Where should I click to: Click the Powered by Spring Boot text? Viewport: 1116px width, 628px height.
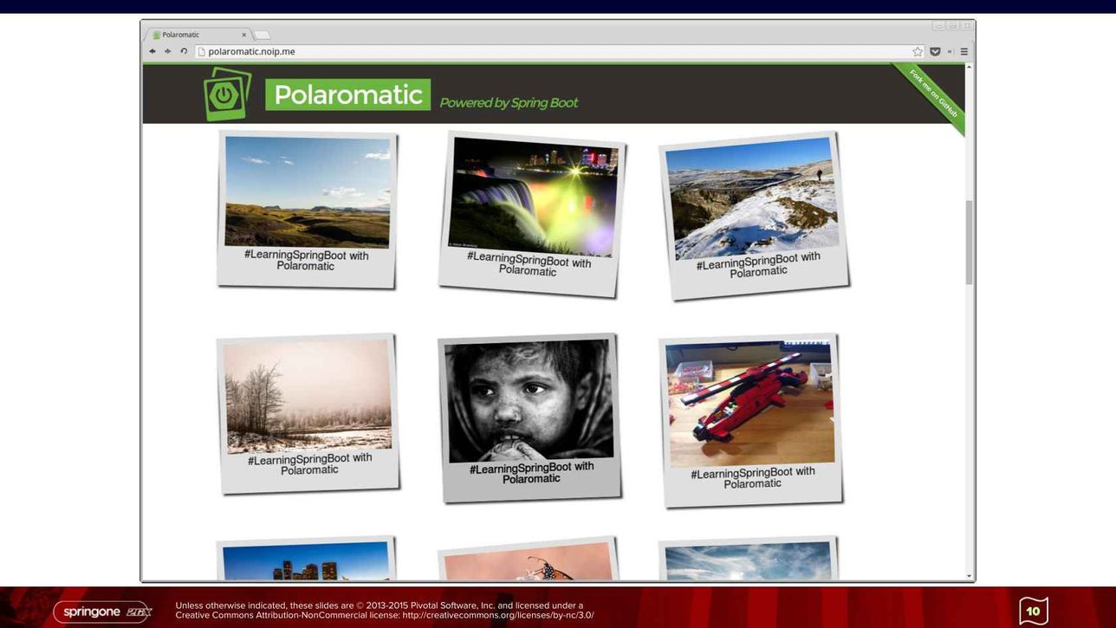click(x=509, y=102)
